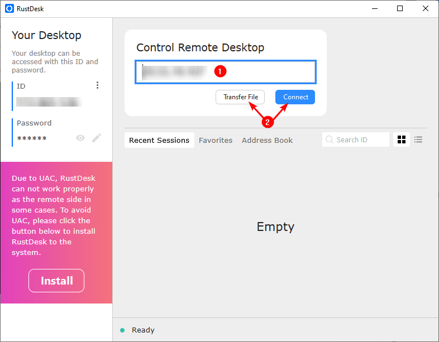Open the Recent Sessions tab
This screenshot has height=342, width=439.
(x=159, y=140)
